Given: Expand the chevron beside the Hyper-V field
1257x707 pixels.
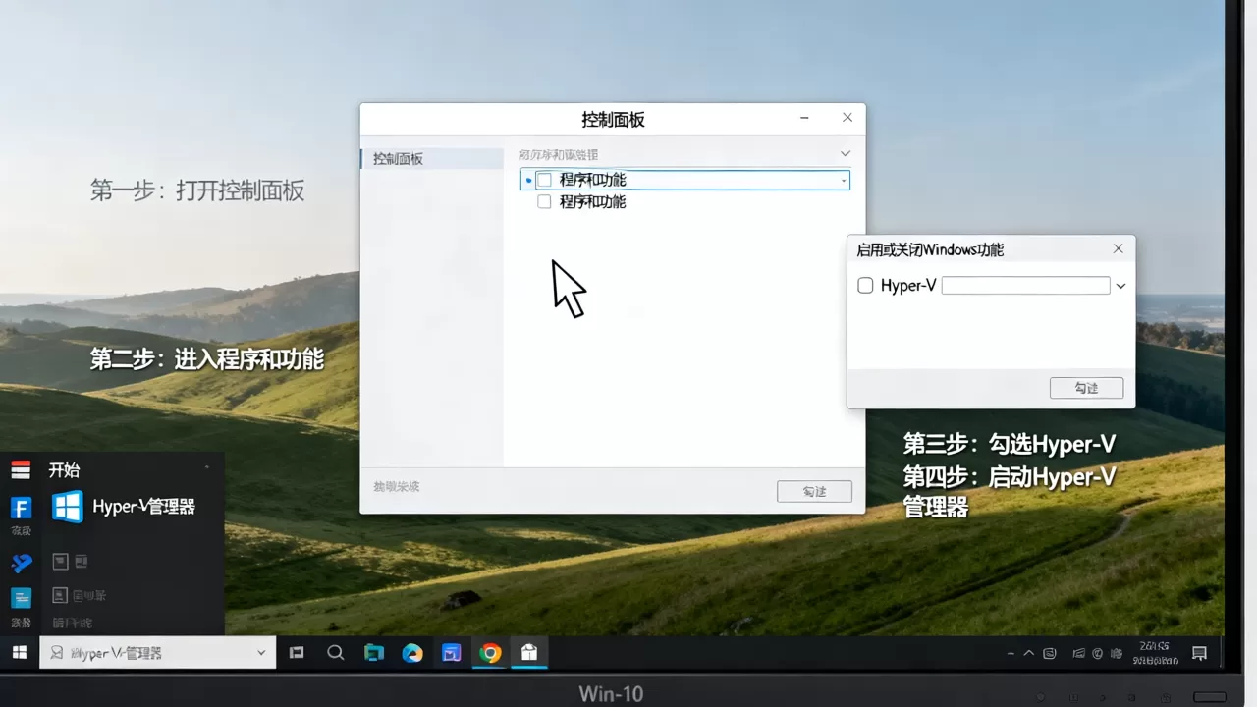Looking at the screenshot, I should point(1120,287).
